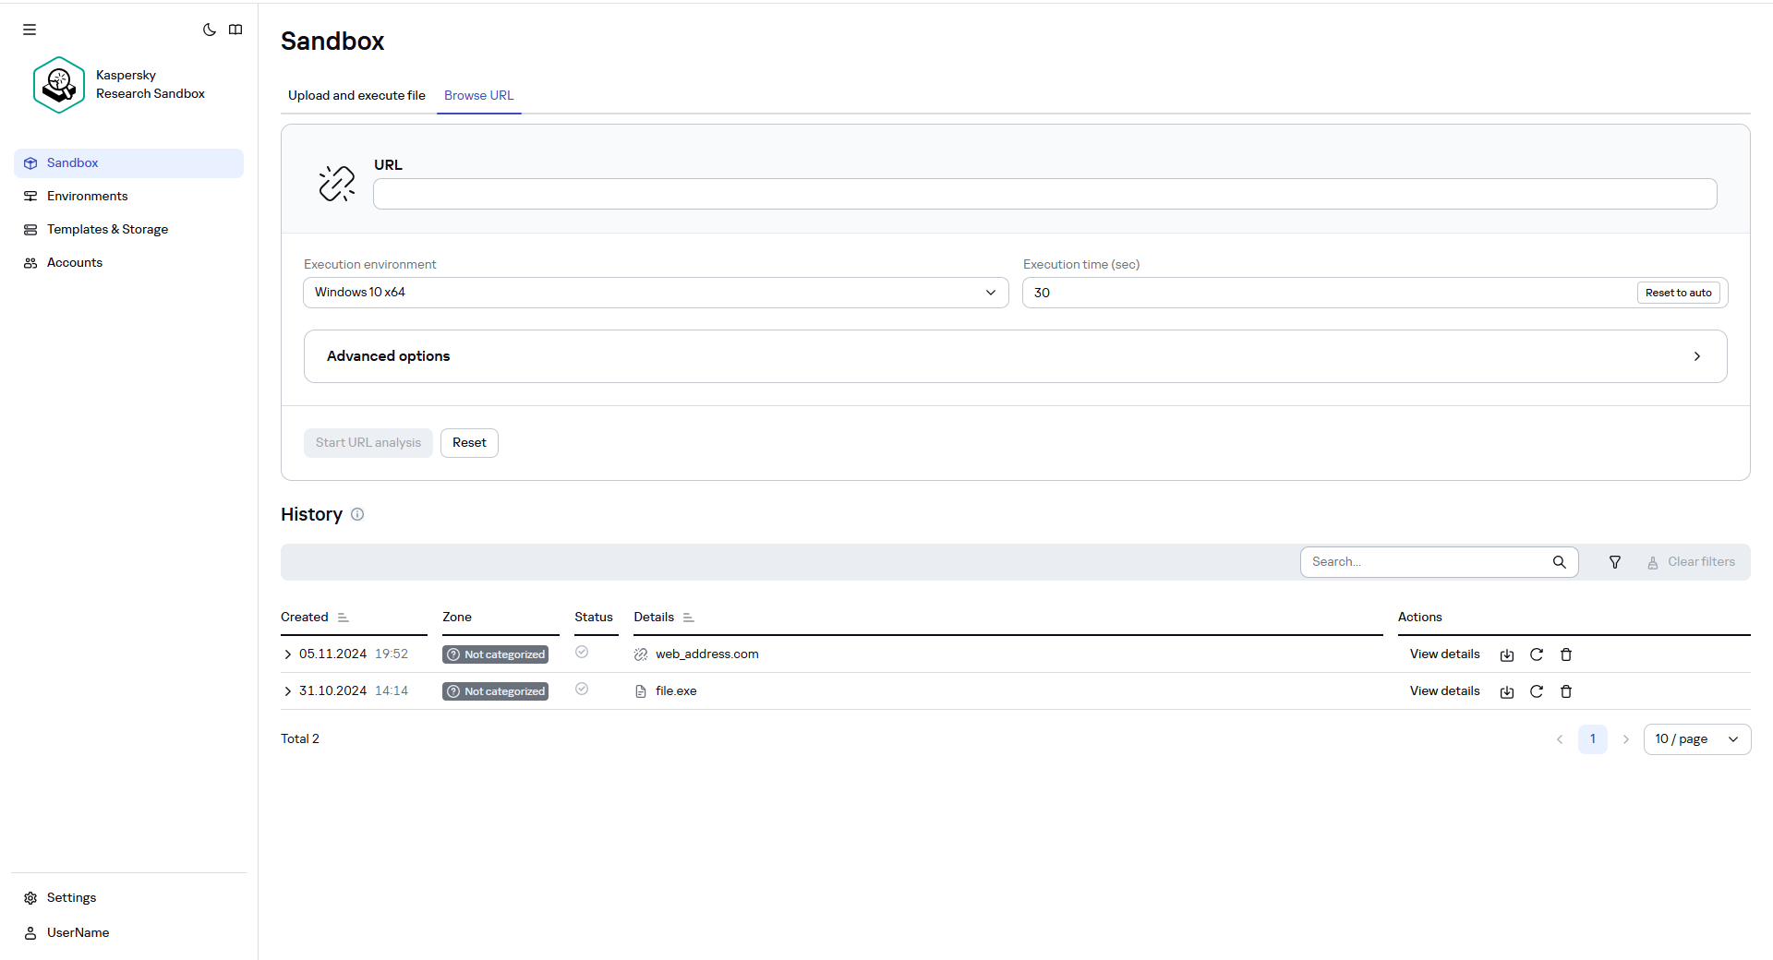This screenshot has width=1773, height=960.
Task: Click the Clear filters link
Action: point(1700,561)
